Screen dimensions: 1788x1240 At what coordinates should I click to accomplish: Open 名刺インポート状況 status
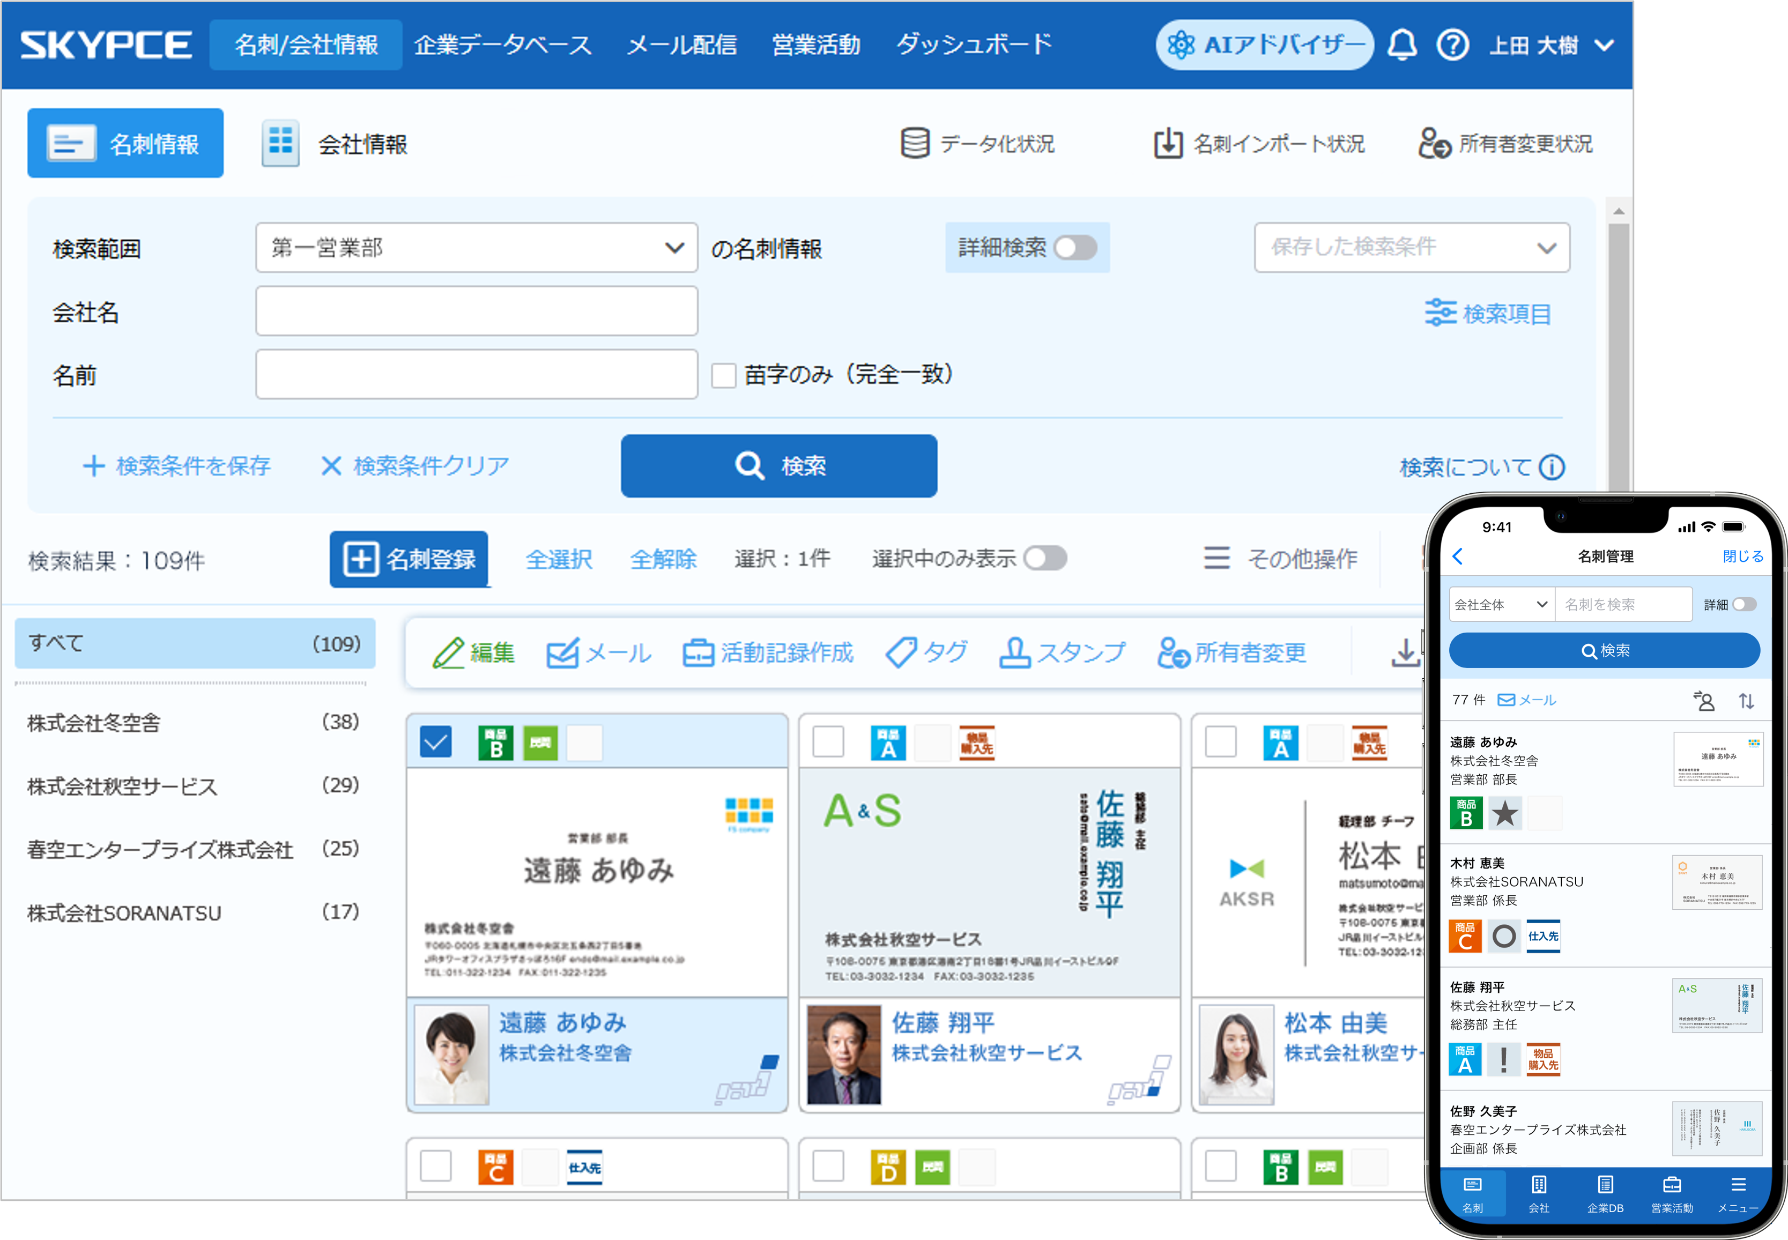pos(1259,144)
